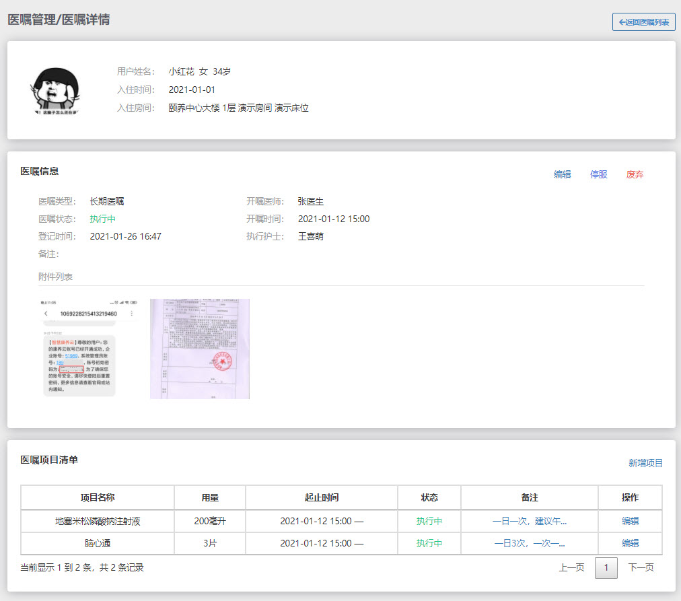Select page 1 in pagination
Viewport: 681px width, 601px height.
click(606, 568)
